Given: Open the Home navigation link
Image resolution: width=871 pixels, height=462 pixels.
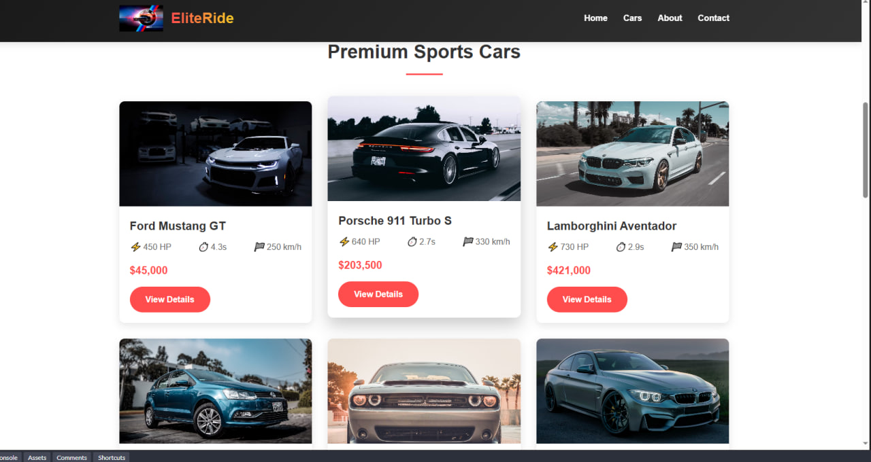Looking at the screenshot, I should [x=595, y=18].
